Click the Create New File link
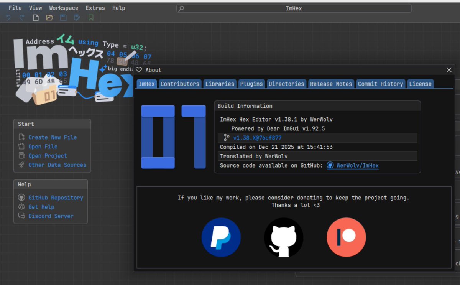The height and width of the screenshot is (285, 460). click(x=53, y=137)
